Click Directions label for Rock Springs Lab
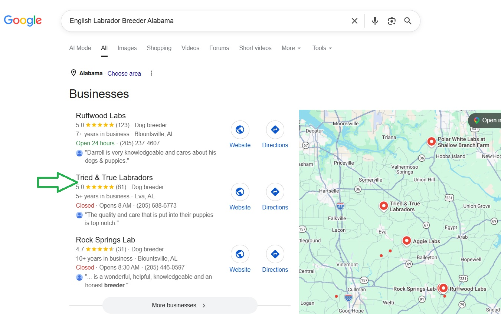The height and width of the screenshot is (314, 501). coord(275,270)
